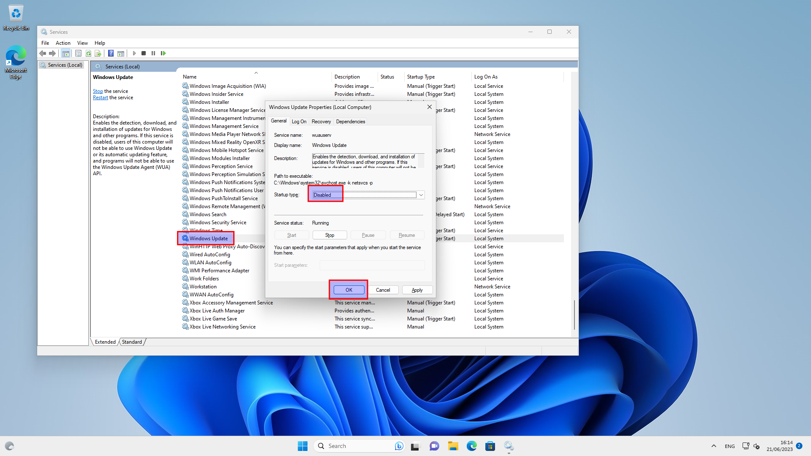The image size is (811, 456).
Task: Switch to the Extended view tab
Action: tap(105, 342)
